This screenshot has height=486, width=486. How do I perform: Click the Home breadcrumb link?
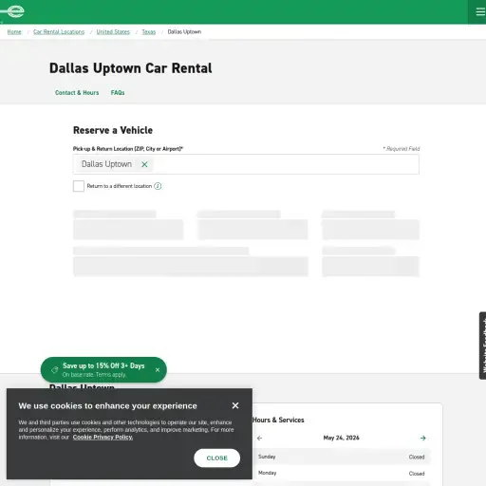(14, 32)
